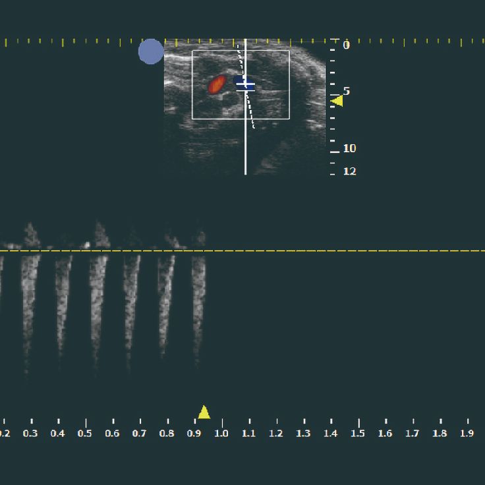Click the red color flow vessel
Viewport: 485px width, 485px height.
pos(216,84)
